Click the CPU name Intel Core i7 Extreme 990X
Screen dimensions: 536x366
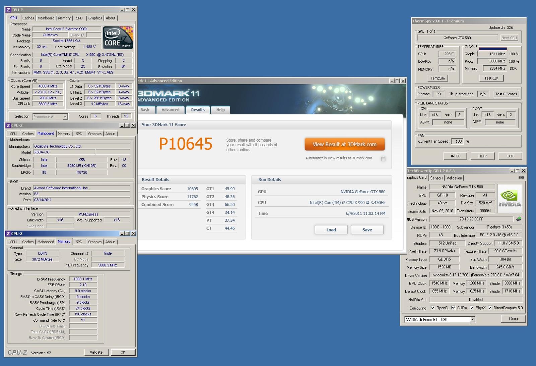click(x=67, y=29)
